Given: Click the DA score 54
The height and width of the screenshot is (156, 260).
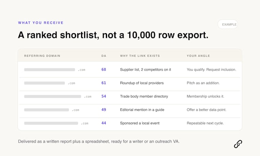Looking at the screenshot, I should [104, 96].
